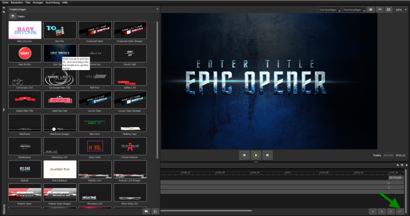Confirm with the checkmark button at bottom right
The width and height of the screenshot is (410, 216).
pos(399,211)
